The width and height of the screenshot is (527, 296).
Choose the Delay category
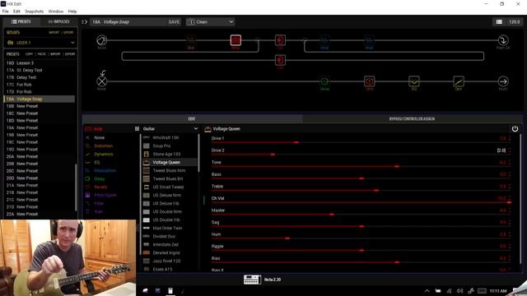99,179
